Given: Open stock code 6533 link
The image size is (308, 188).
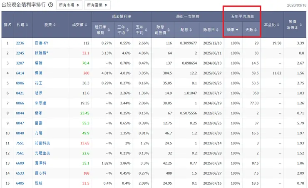Looking at the screenshot, I should (20, 173).
